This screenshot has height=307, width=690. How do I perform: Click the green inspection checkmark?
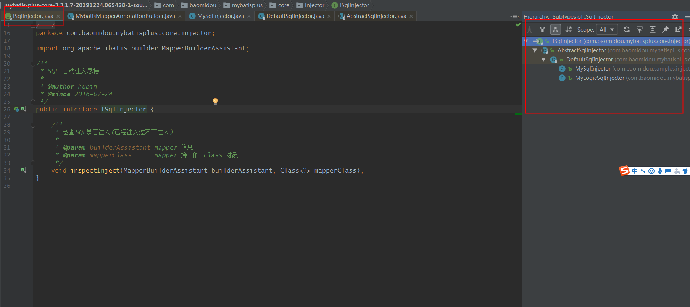click(x=518, y=25)
